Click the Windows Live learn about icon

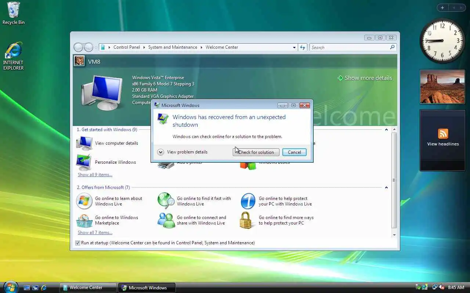[84, 201]
